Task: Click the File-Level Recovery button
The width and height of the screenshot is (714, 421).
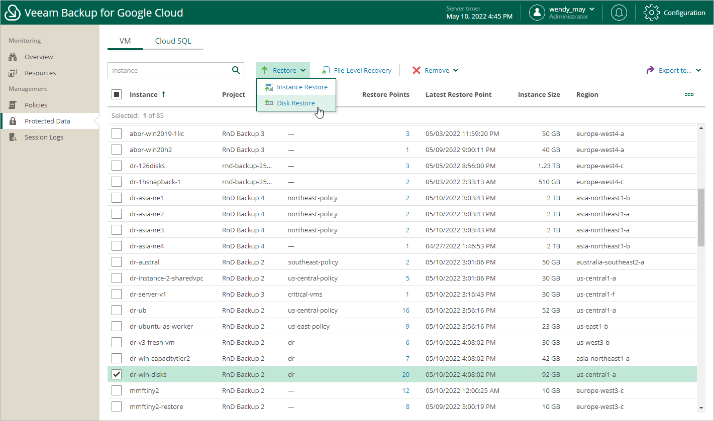Action: 357,70
